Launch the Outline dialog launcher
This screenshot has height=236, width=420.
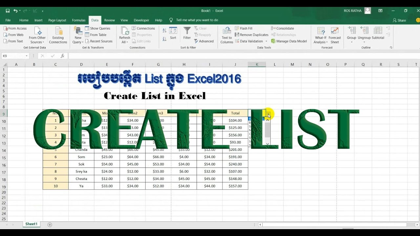391,48
